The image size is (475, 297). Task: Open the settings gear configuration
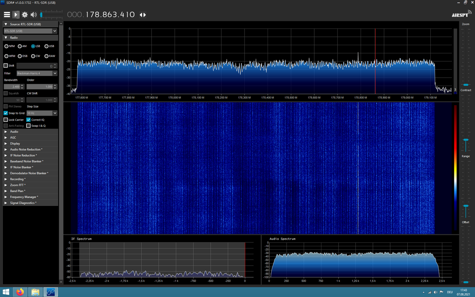coord(25,15)
